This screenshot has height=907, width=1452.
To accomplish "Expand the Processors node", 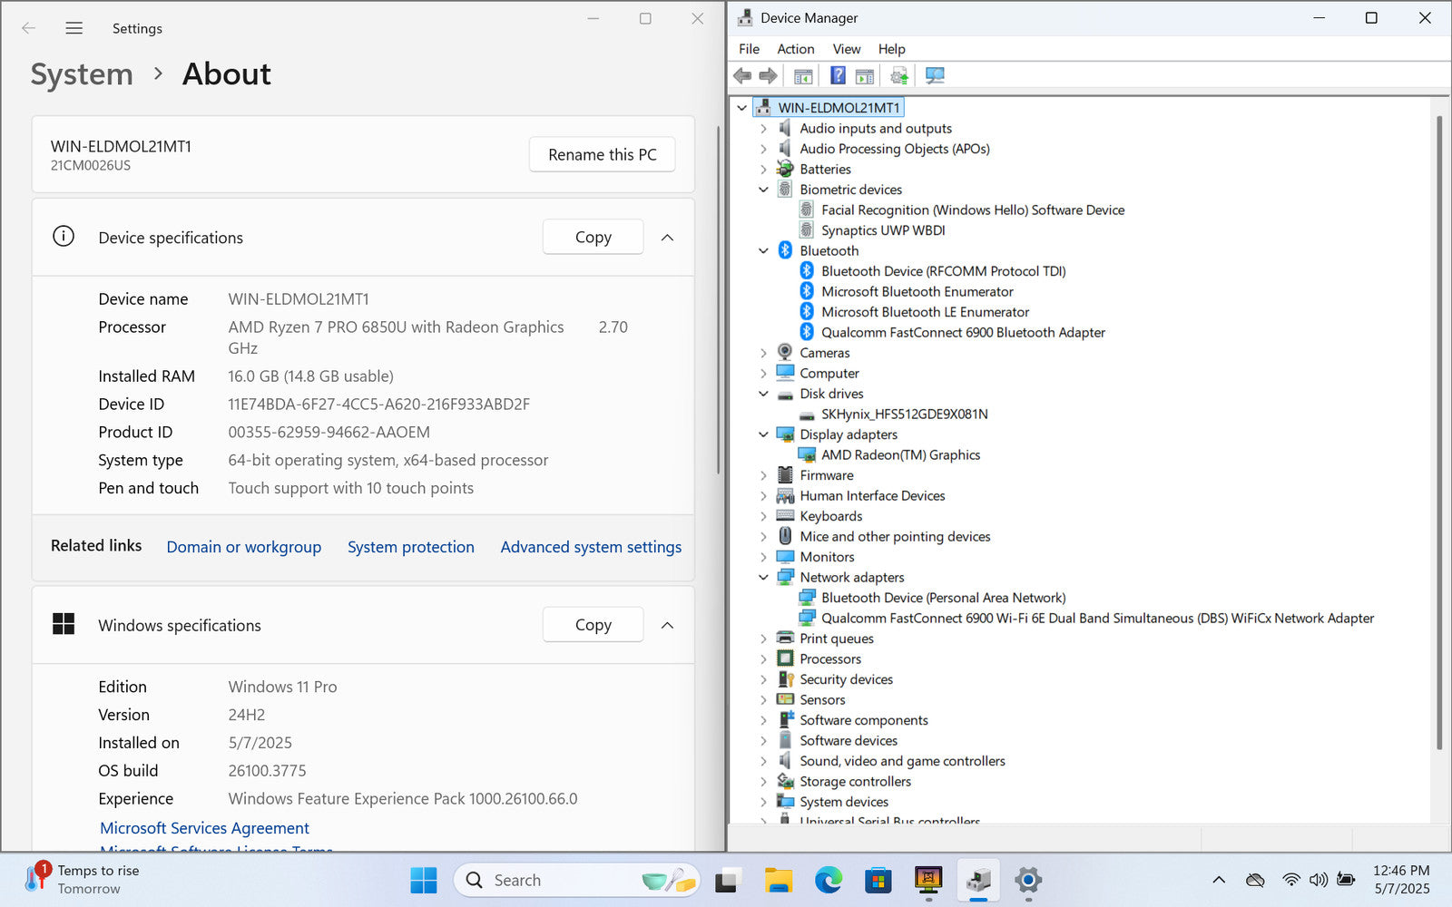I will [763, 659].
